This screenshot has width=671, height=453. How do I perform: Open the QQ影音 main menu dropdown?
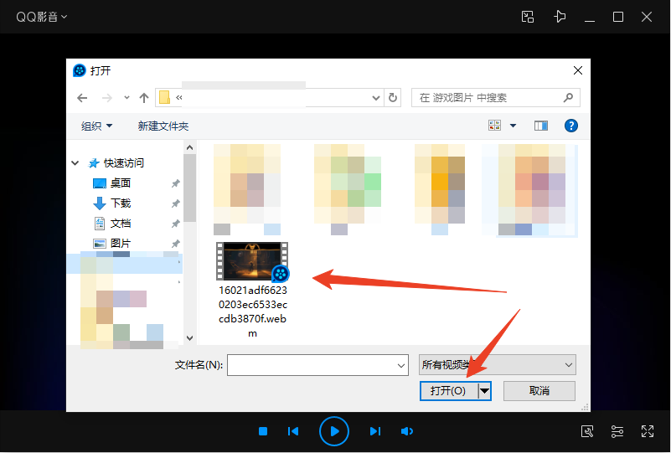click(42, 17)
